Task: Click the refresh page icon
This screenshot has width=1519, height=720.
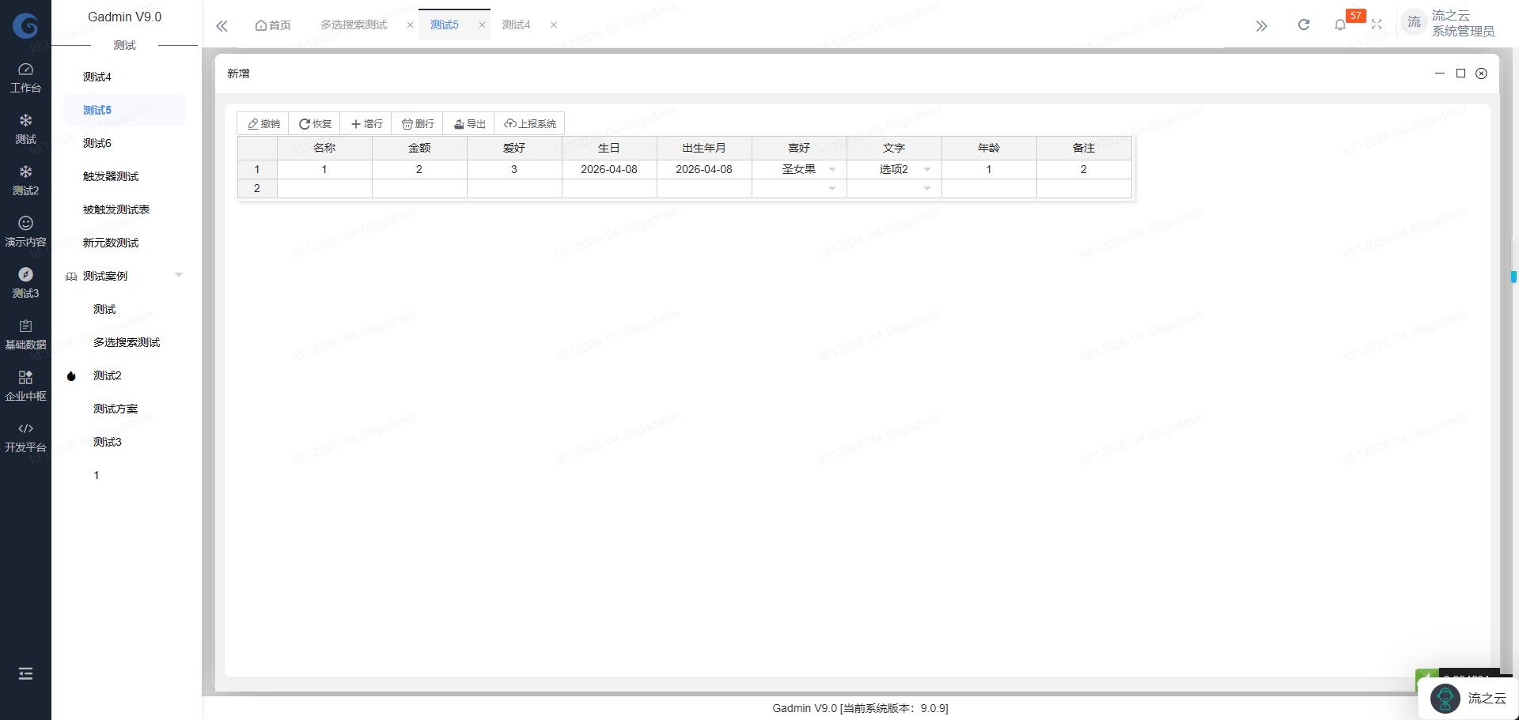Action: [x=1304, y=25]
